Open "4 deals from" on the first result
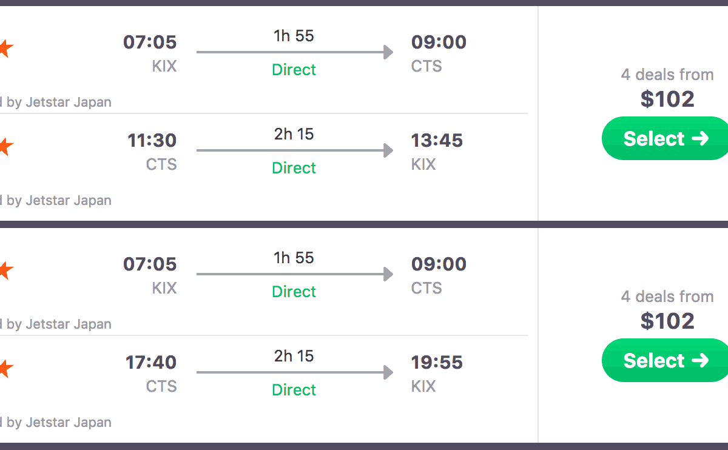The height and width of the screenshot is (450, 728). (x=667, y=75)
